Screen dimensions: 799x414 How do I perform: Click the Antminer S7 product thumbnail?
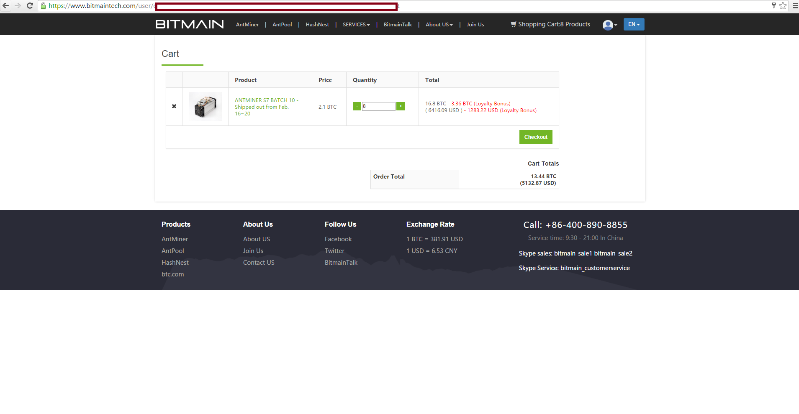(x=205, y=107)
